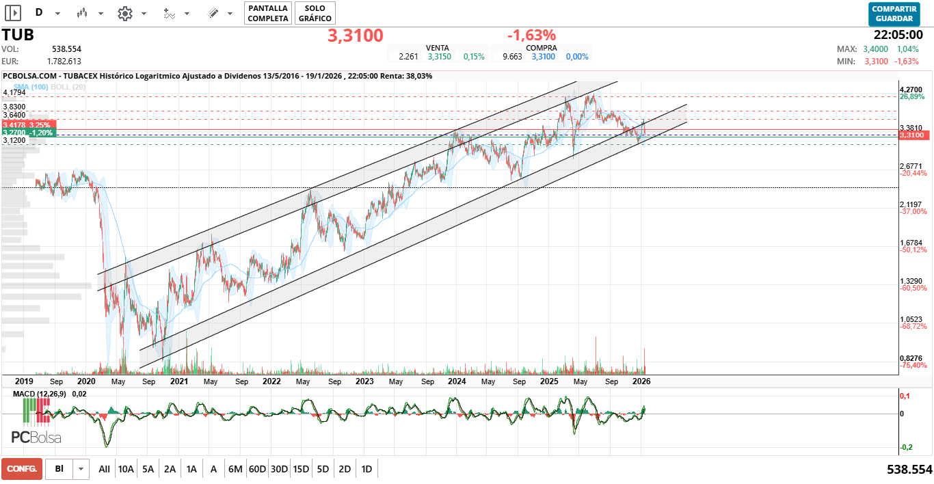The height and width of the screenshot is (484, 934).
Task: Click the VOL value 538.554 in the header
Action: [x=66, y=49]
